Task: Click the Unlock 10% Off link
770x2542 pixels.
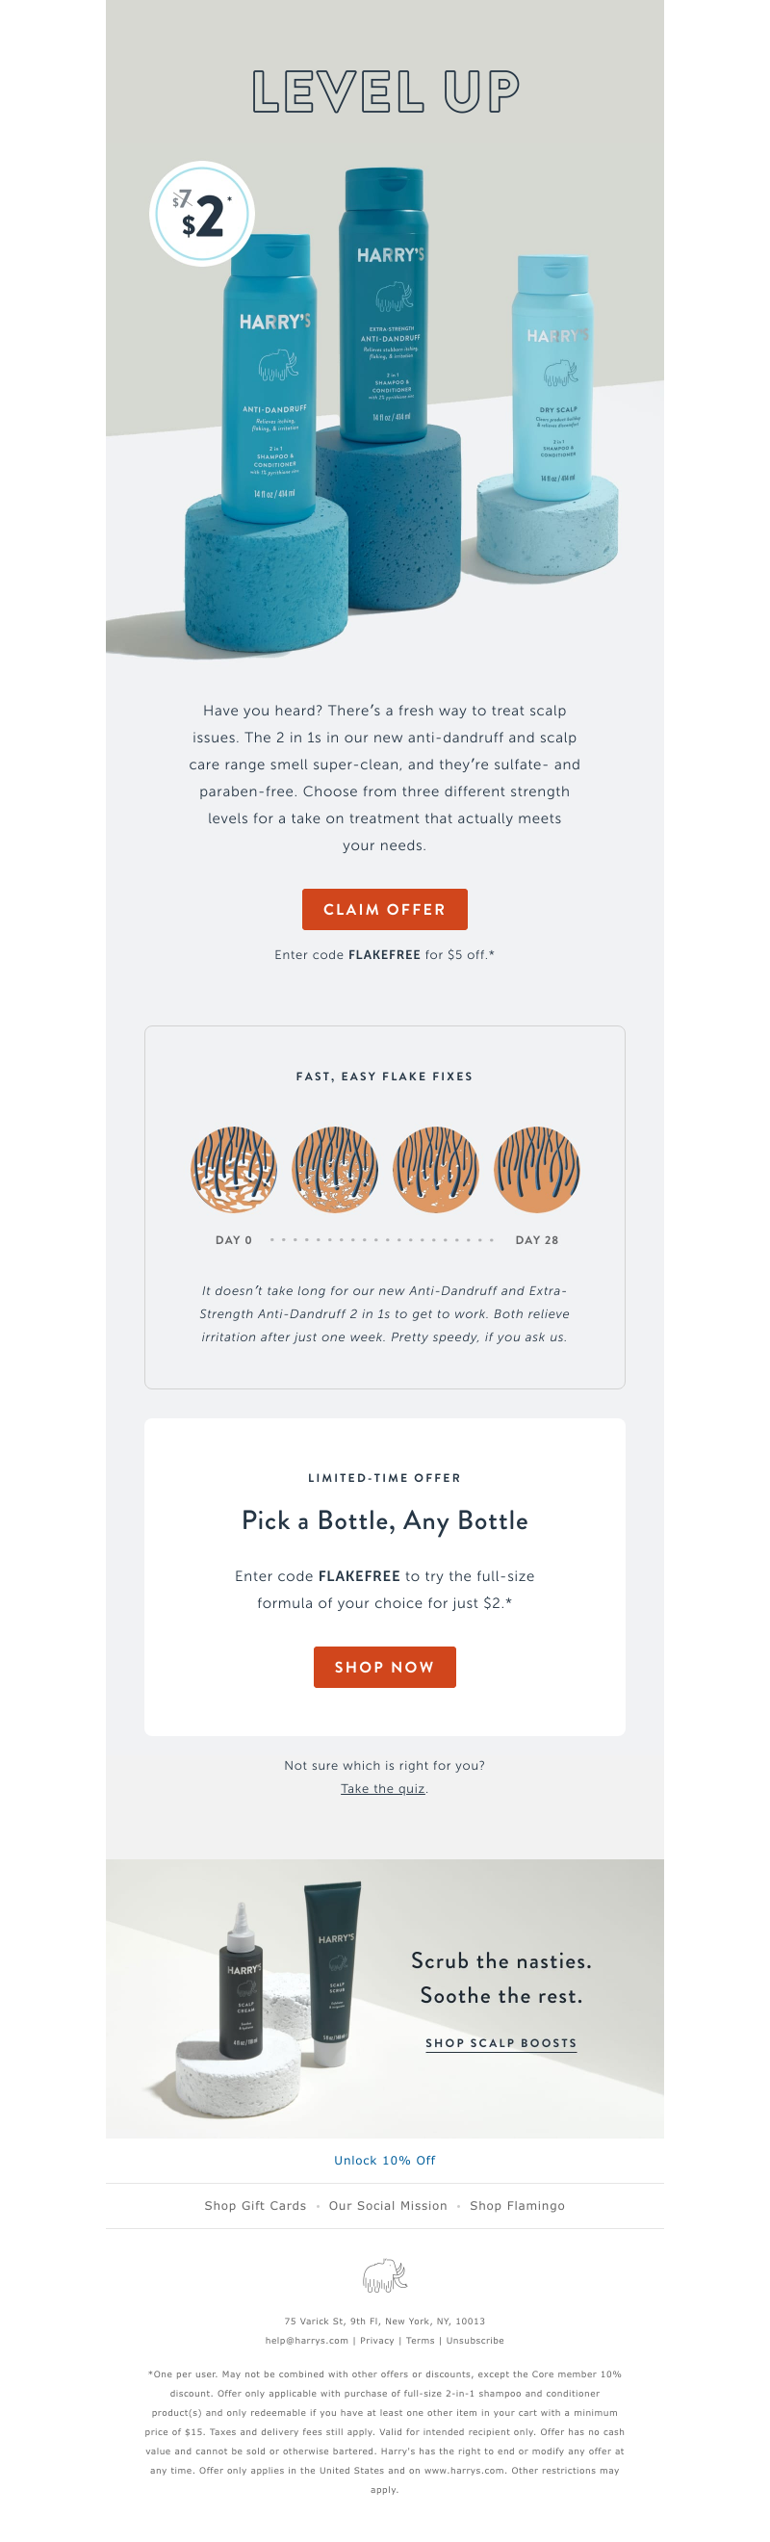Action: (384, 2160)
